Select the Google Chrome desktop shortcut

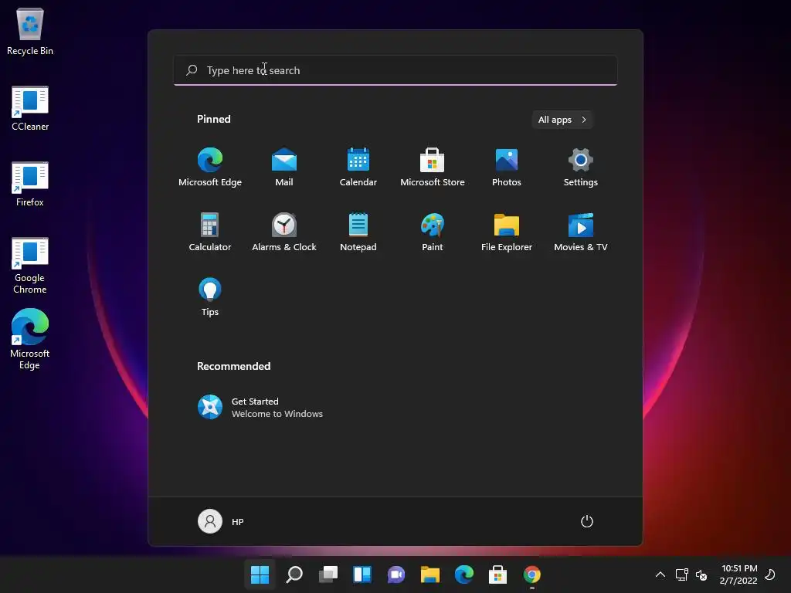tap(30, 266)
